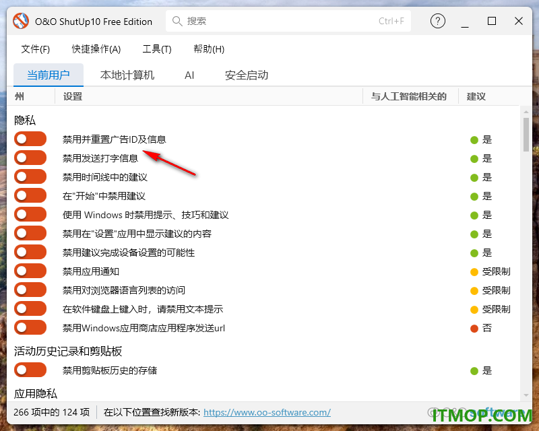Select the 禁用建议完成设备设置的可能性 text
The height and width of the screenshot is (431, 539).
(129, 253)
